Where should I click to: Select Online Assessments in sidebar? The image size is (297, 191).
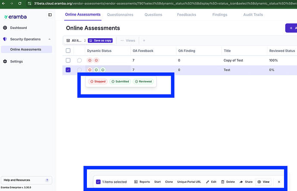point(26,49)
